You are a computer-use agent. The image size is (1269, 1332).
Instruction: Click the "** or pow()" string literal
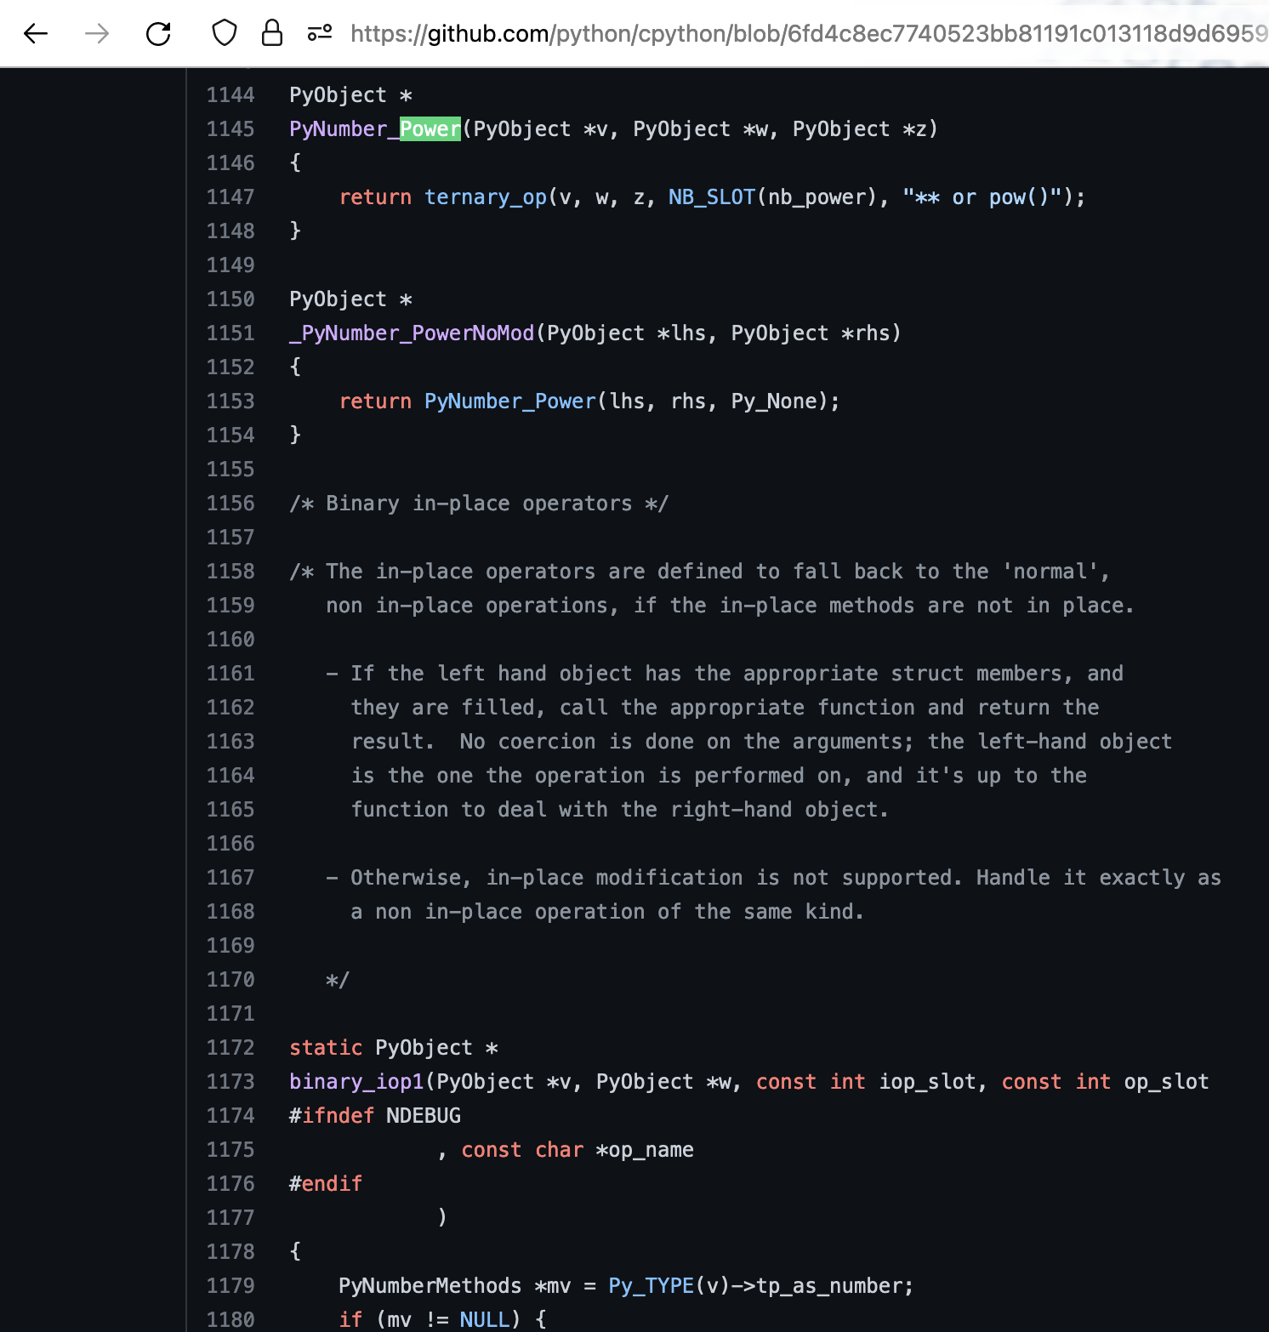pyautogui.click(x=982, y=197)
